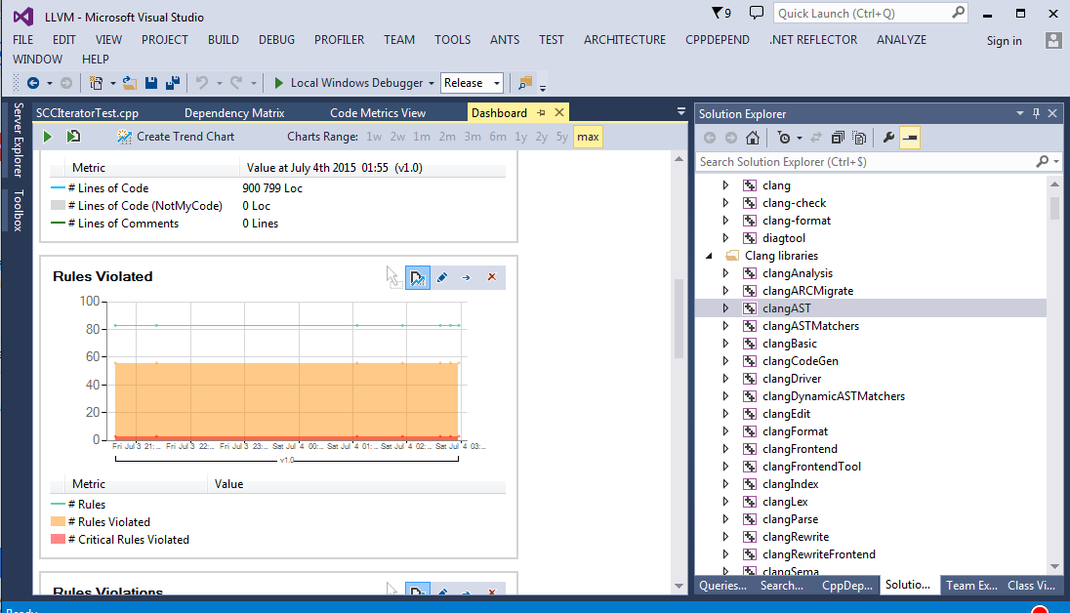Click the highlighted export chart icon in Rules Violated
The width and height of the screenshot is (1070, 613).
click(x=418, y=277)
